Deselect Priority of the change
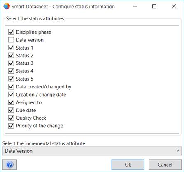The width and height of the screenshot is (184, 172). 11,126
